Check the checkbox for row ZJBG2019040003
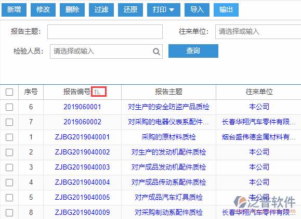 click(x=9, y=168)
